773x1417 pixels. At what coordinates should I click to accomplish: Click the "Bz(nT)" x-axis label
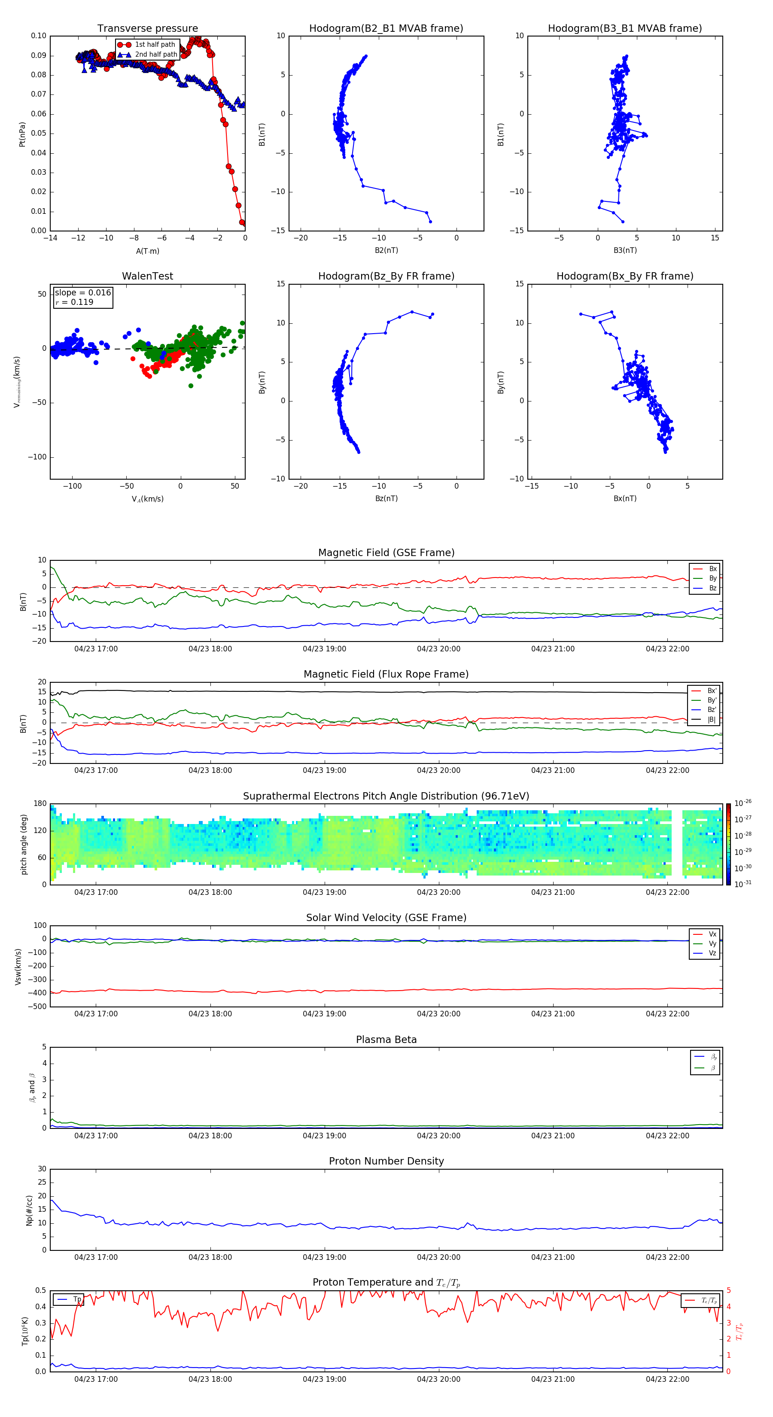386,499
